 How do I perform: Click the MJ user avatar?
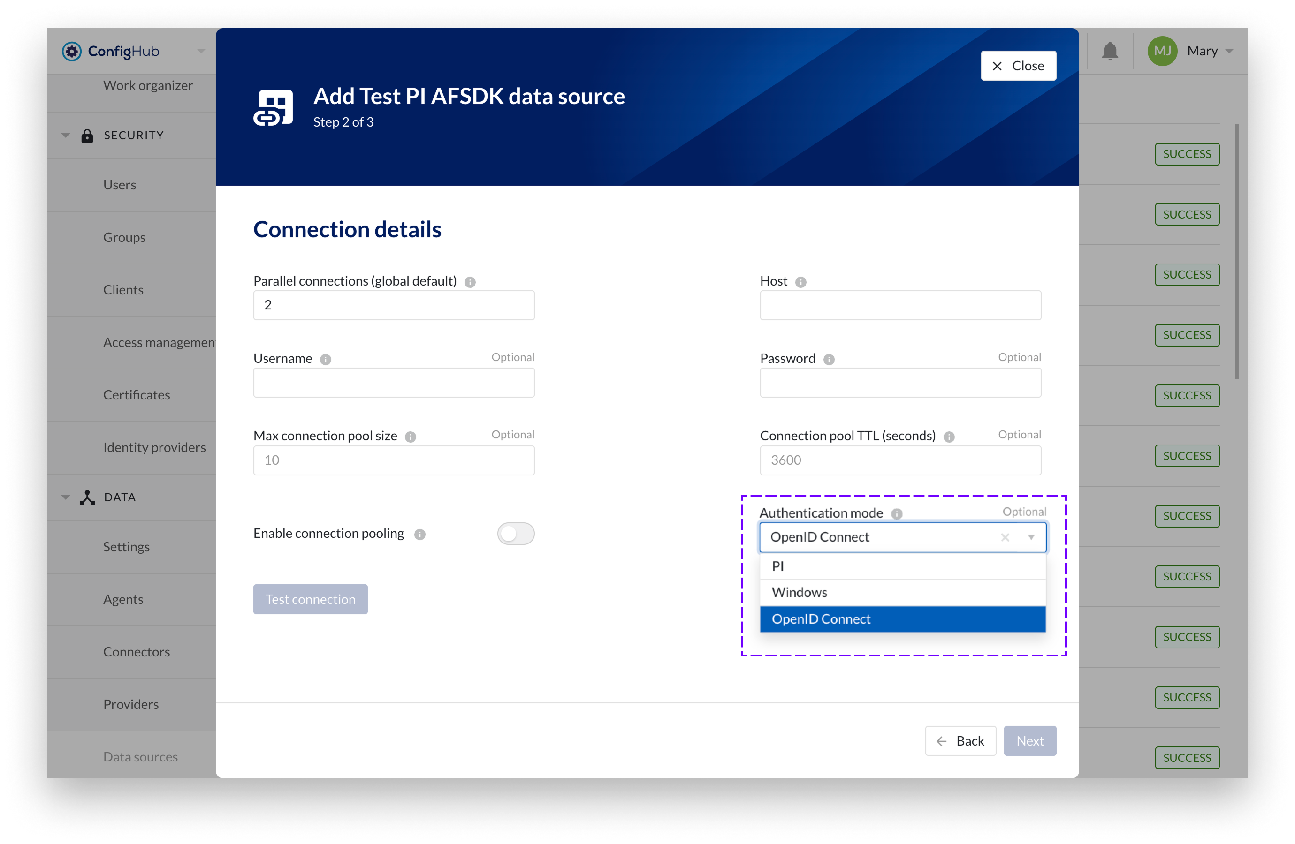point(1162,51)
